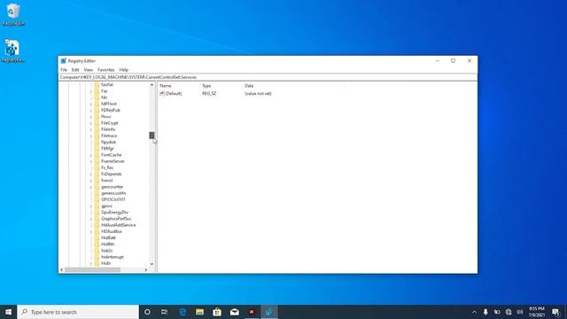Click the Registry Editor taskbar icon
Screen dimensions: 567x319
[269, 312]
